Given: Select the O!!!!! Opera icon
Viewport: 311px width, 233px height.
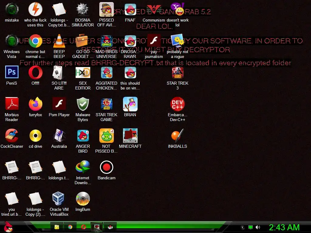Looking at the screenshot, I should coord(35,73).
